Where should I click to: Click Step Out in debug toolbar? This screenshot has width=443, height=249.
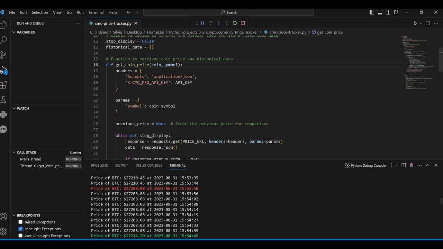(227, 23)
